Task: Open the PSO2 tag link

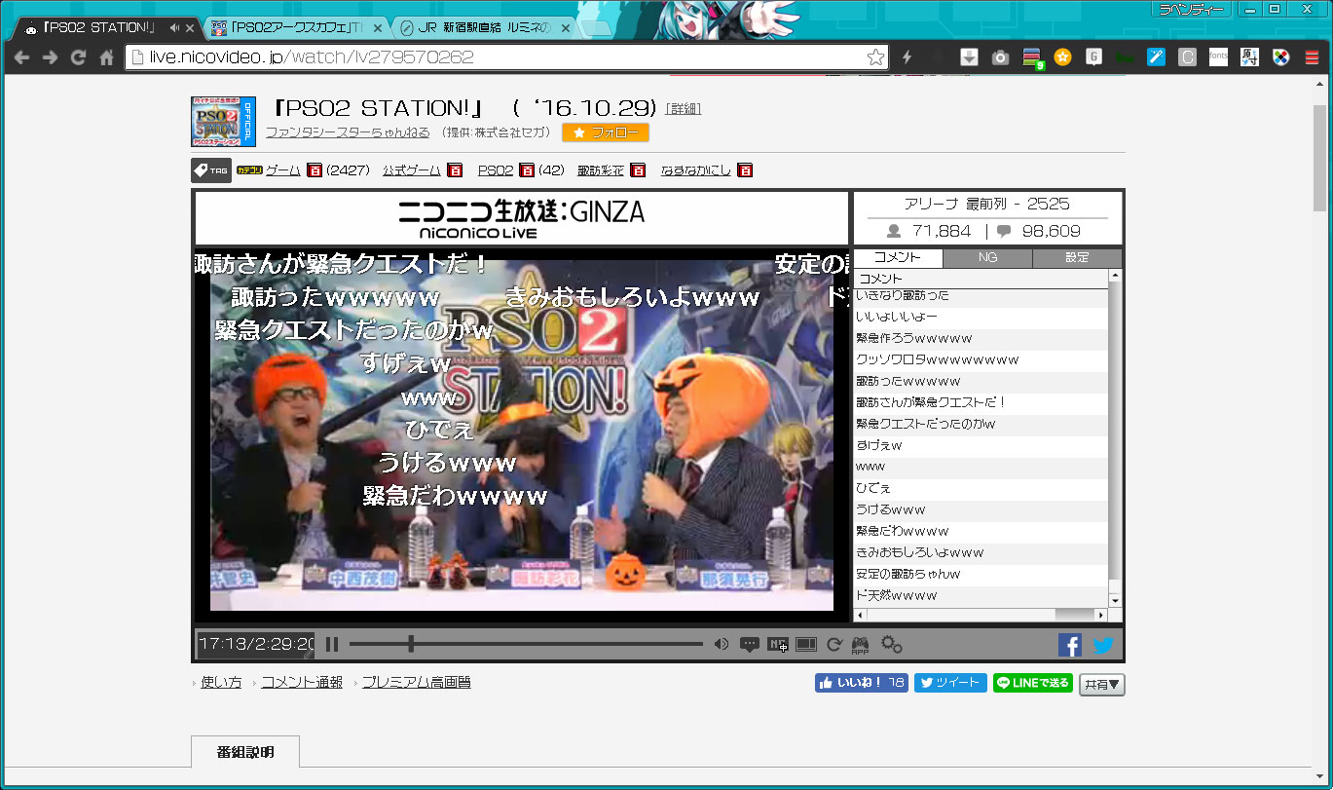Action: [x=495, y=170]
